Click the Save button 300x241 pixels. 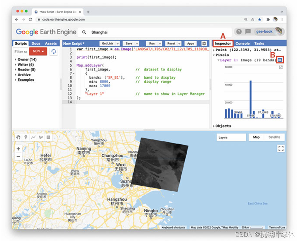(129, 44)
